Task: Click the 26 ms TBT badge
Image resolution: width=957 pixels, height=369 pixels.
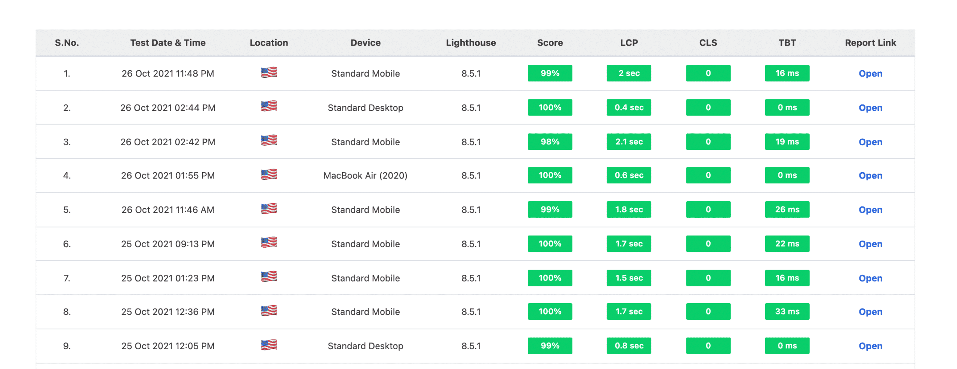Action: pos(787,210)
